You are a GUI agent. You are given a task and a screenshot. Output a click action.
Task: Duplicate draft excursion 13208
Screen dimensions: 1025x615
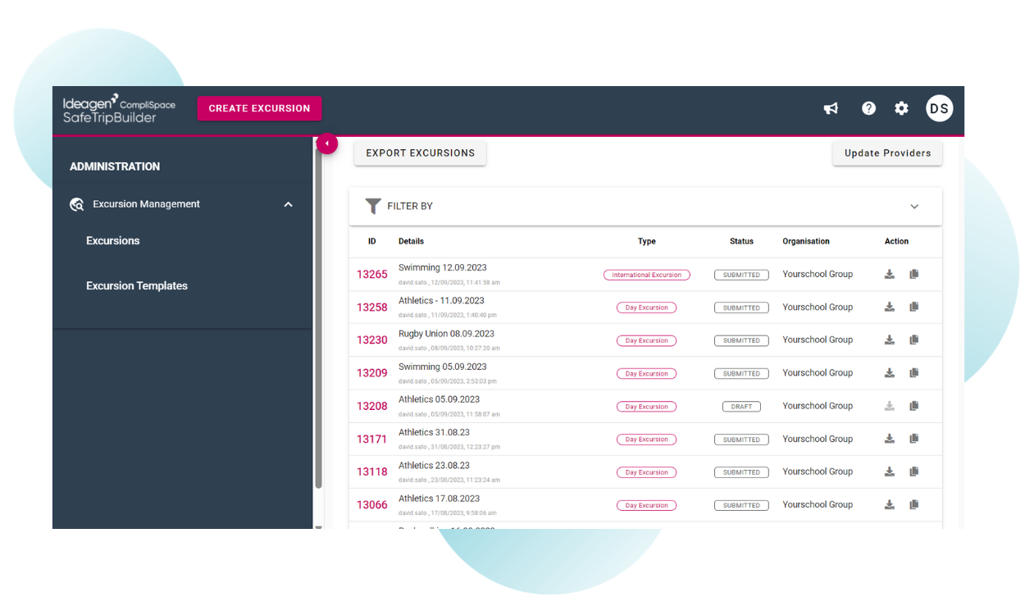914,406
